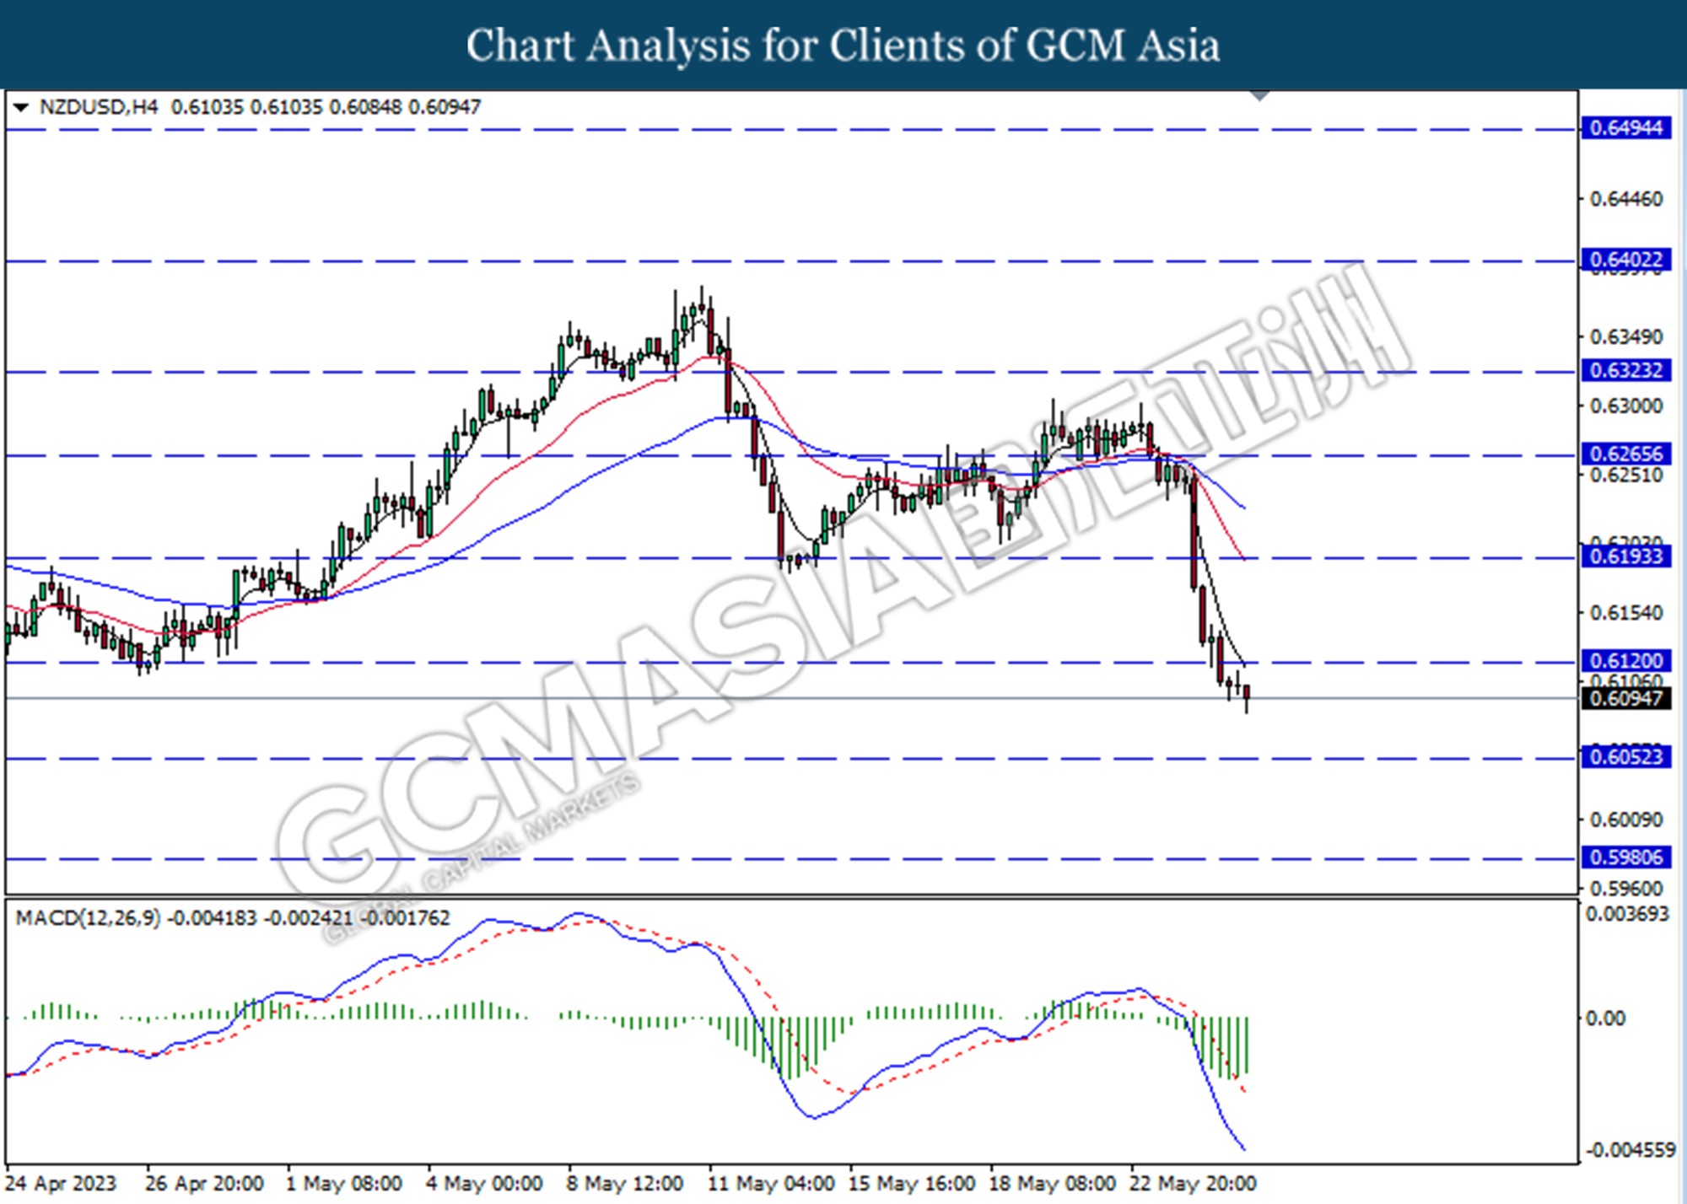
Task: Select the 0.59806 price level label
Action: (1625, 857)
